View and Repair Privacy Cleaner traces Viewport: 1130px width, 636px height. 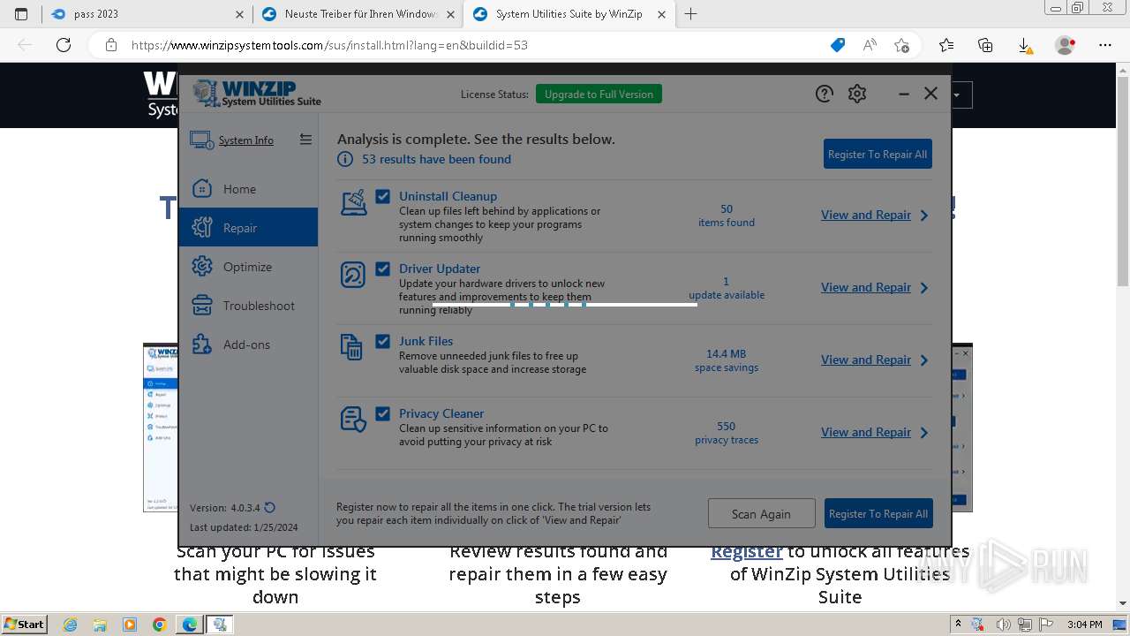pos(866,432)
